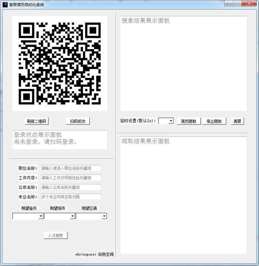Open the 期望省市 dropdown

coord(28,216)
